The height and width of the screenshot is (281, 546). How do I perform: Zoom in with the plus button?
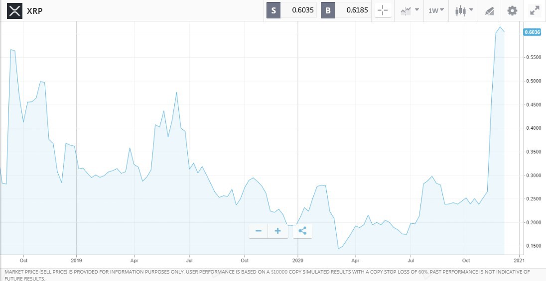point(277,231)
